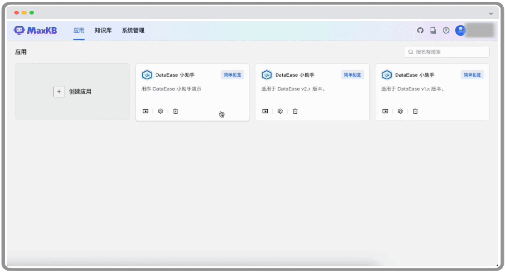The height and width of the screenshot is (273, 505).
Task: Click the blurred username next to avatar
Action: tap(480, 30)
